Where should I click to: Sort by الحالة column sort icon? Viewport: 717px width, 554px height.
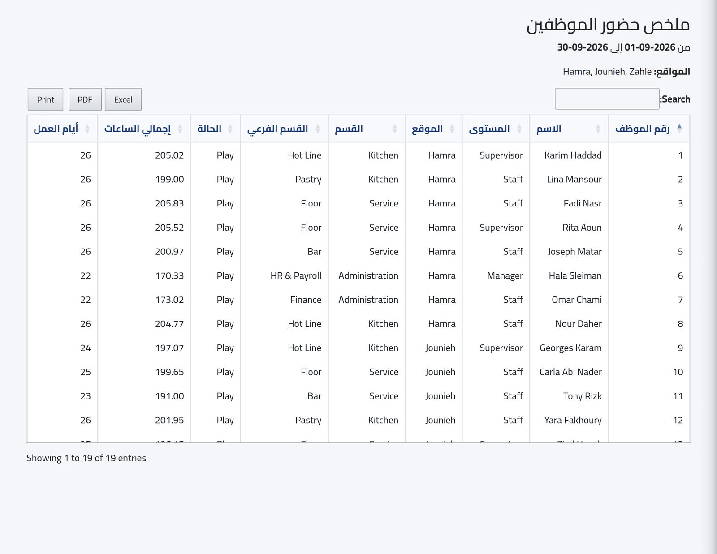[230, 129]
